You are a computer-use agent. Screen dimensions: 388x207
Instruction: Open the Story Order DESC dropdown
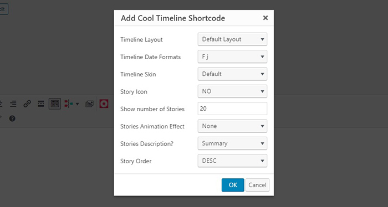[232, 161]
